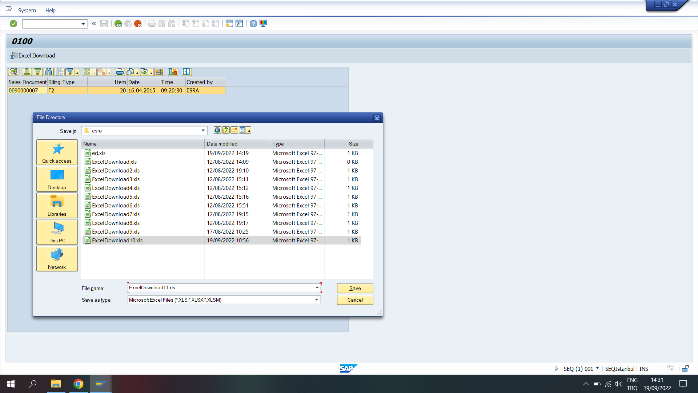Show information about the ALV list
The image size is (698, 393).
point(186,72)
